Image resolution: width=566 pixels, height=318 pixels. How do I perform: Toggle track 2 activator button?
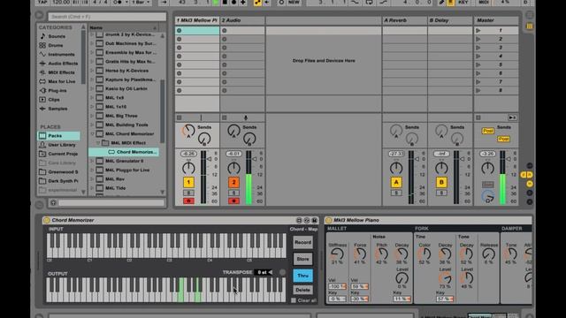233,183
